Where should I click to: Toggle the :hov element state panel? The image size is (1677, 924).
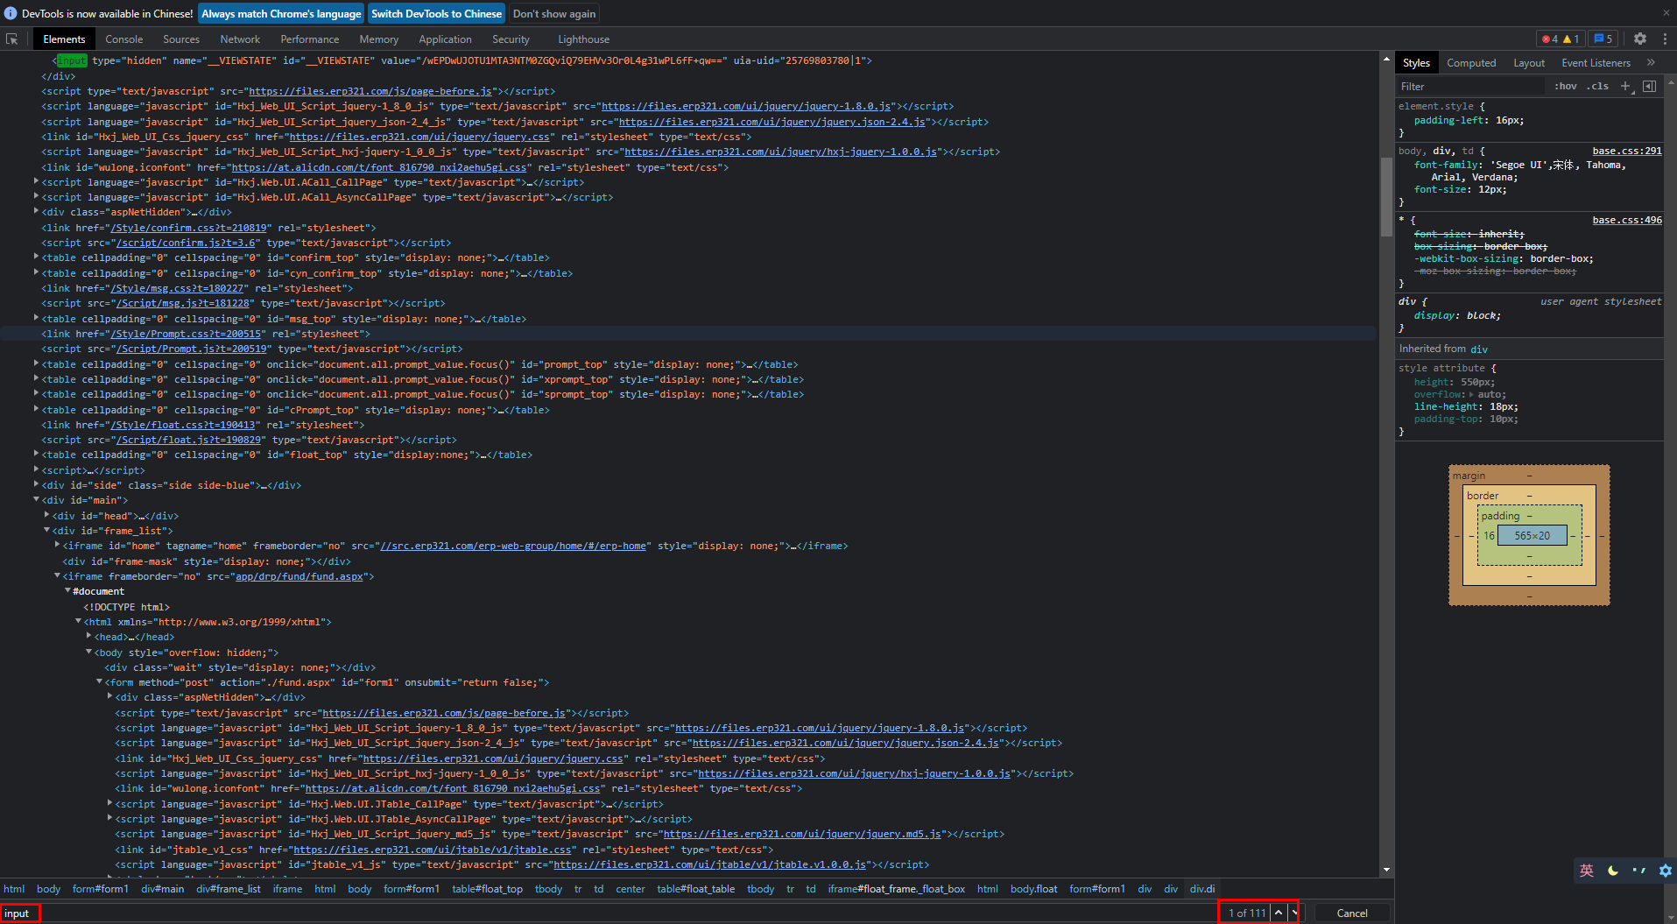coord(1566,86)
